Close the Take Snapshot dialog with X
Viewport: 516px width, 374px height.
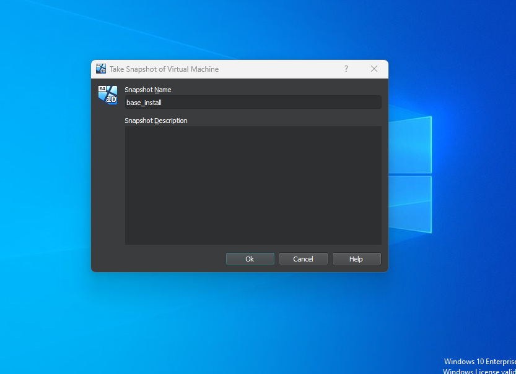point(374,69)
